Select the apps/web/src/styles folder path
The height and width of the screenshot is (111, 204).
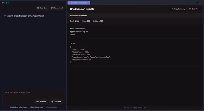79,32
